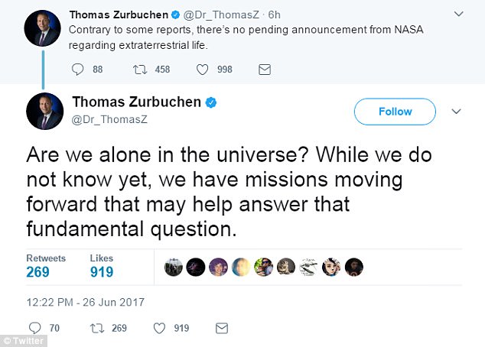The image size is (485, 347).
Task: Click reply icon on top tweet
Action: 77,70
